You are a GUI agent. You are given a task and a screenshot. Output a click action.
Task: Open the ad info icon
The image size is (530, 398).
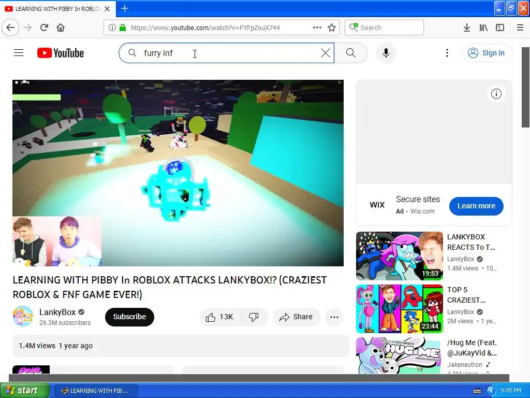click(496, 94)
